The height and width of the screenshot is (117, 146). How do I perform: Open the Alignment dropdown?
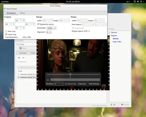pyautogui.click(x=49, y=32)
